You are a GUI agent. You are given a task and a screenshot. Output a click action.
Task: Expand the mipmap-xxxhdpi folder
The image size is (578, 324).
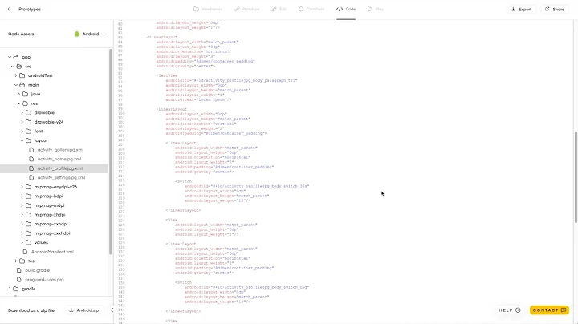22,233
